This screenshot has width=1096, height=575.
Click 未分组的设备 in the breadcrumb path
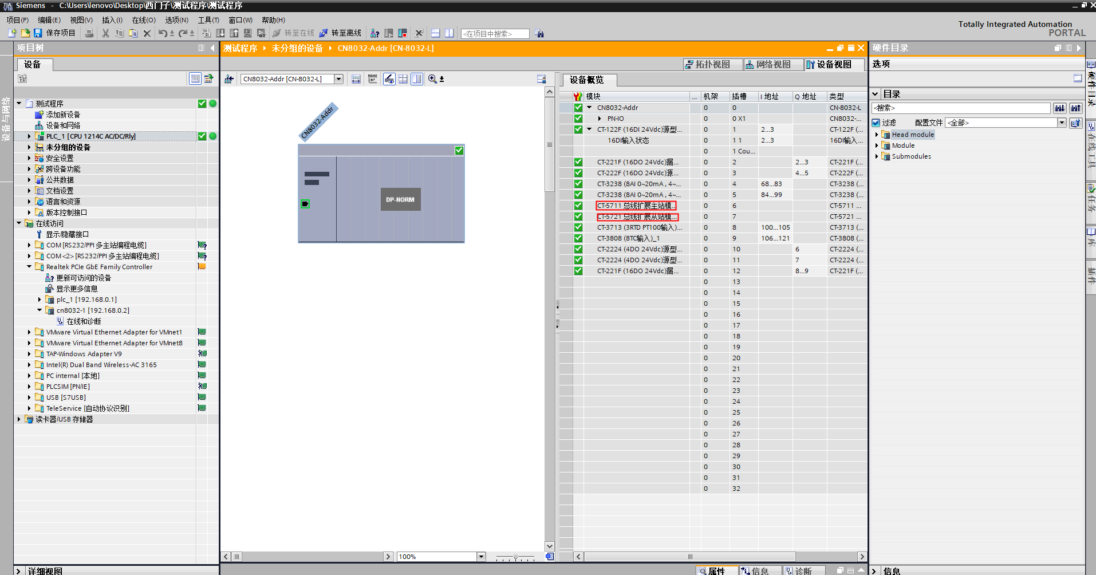(x=297, y=48)
